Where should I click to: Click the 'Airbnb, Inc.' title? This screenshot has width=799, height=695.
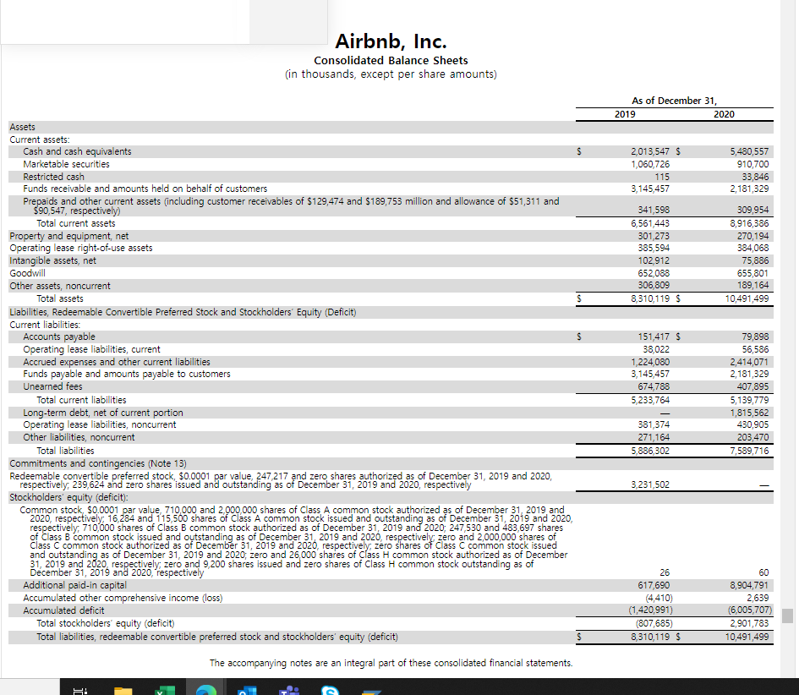pos(391,41)
